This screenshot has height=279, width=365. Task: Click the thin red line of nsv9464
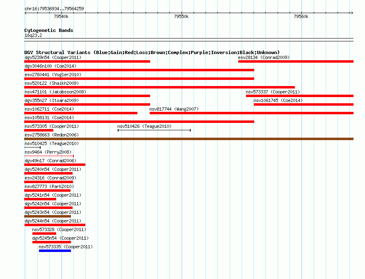(x=49, y=156)
